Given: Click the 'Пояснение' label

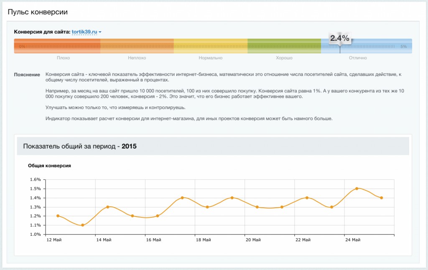Looking at the screenshot, I should pyautogui.click(x=27, y=75).
